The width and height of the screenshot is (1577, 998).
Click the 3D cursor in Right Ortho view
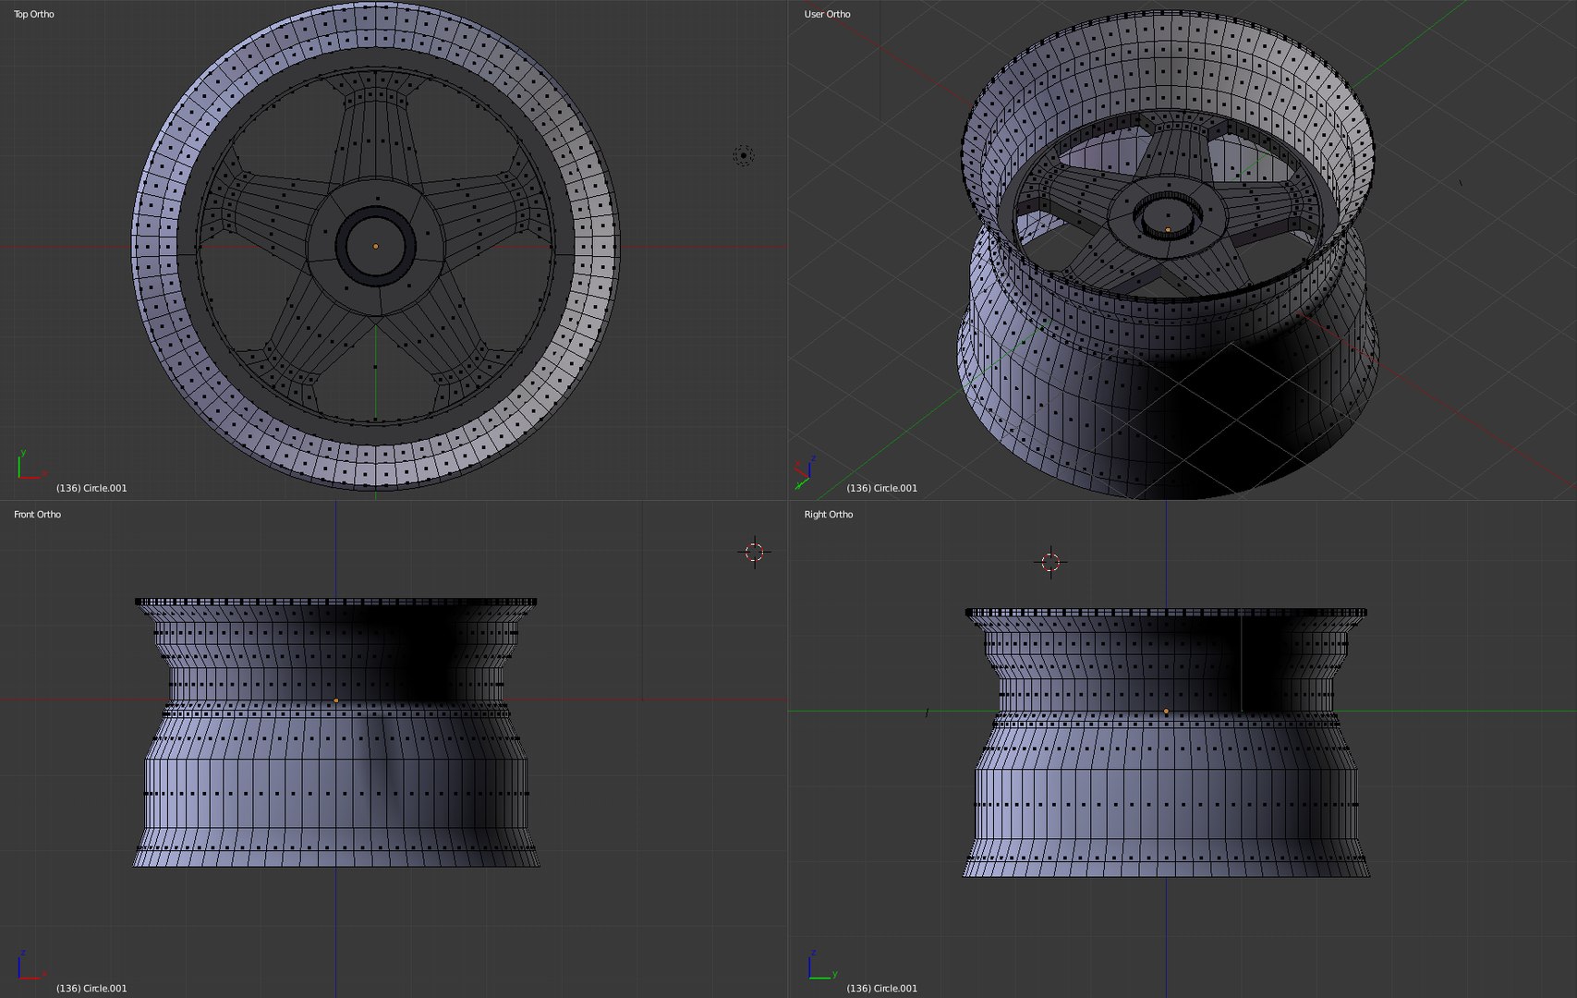pyautogui.click(x=1050, y=562)
